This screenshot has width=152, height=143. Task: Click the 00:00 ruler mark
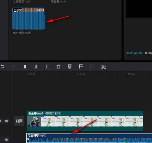click(x=31, y=74)
